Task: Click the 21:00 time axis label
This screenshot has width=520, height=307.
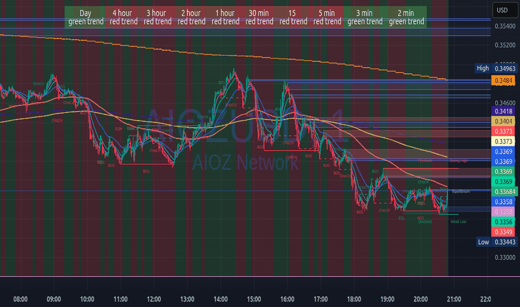Action: (454, 299)
